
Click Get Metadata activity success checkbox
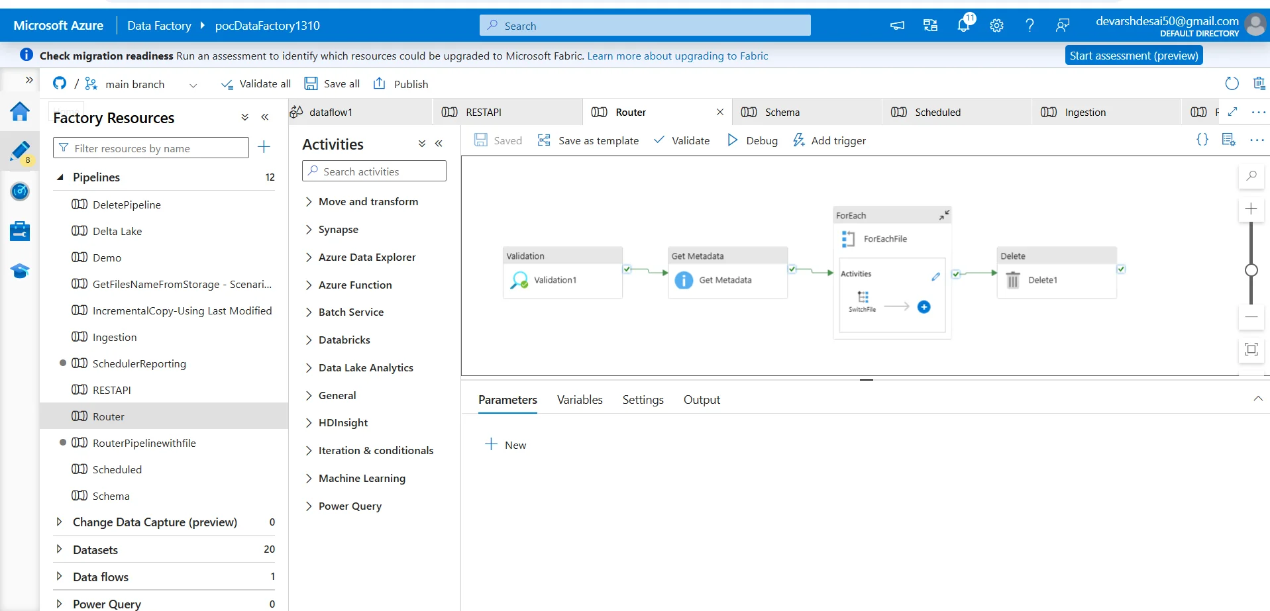pyautogui.click(x=792, y=269)
